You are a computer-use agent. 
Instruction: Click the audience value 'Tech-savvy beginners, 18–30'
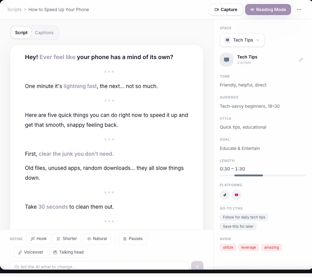point(249,106)
